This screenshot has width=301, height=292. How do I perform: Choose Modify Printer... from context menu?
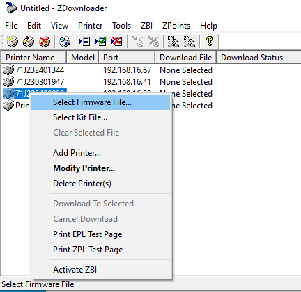coord(100,168)
